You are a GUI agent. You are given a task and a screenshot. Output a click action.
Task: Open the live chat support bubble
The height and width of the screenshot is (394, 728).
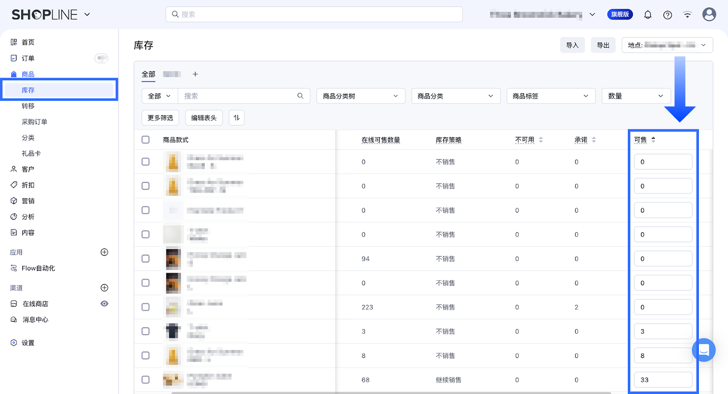tap(703, 350)
